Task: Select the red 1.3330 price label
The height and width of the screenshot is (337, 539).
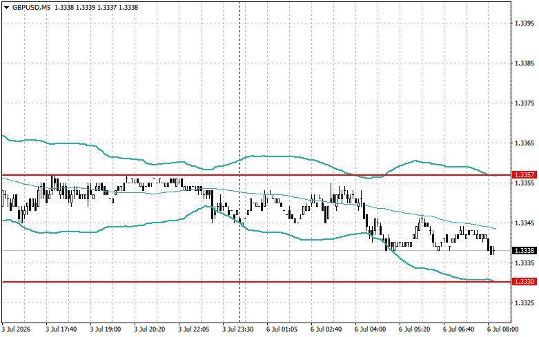Action: pyautogui.click(x=525, y=282)
